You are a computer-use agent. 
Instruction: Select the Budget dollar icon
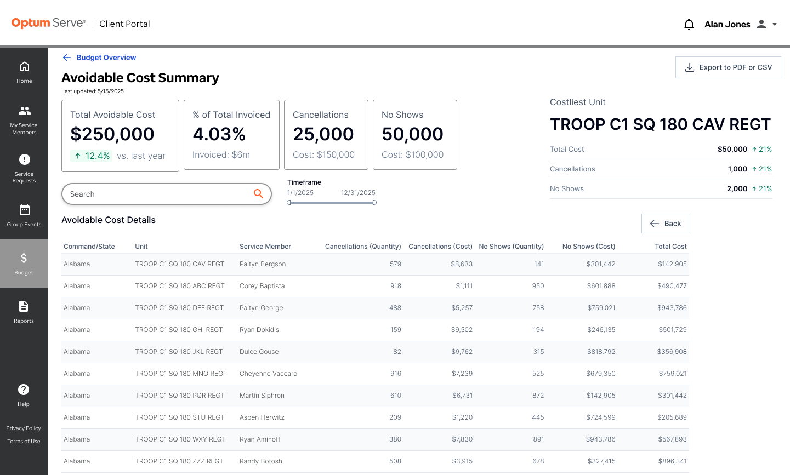[24, 258]
